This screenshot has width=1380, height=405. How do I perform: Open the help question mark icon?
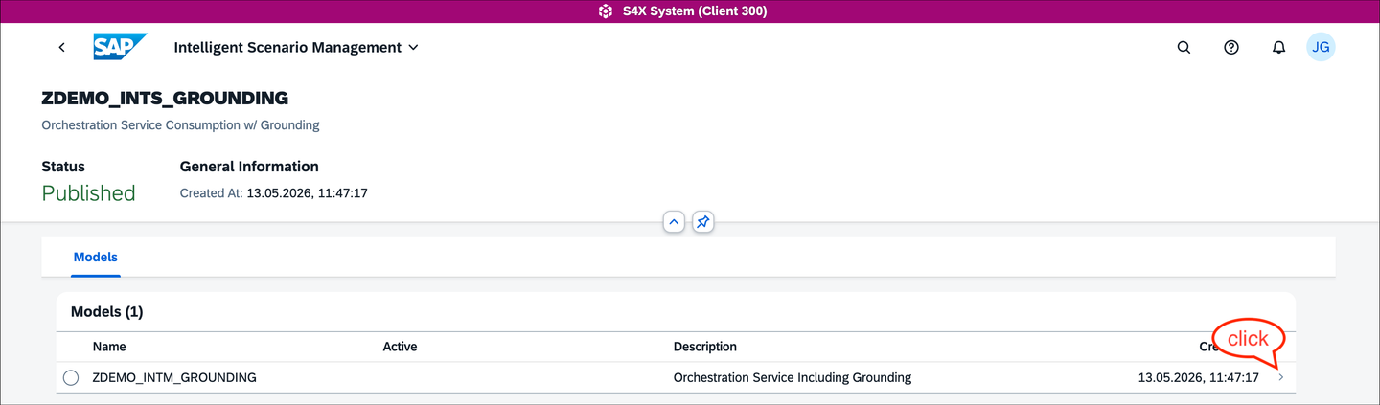(x=1231, y=47)
